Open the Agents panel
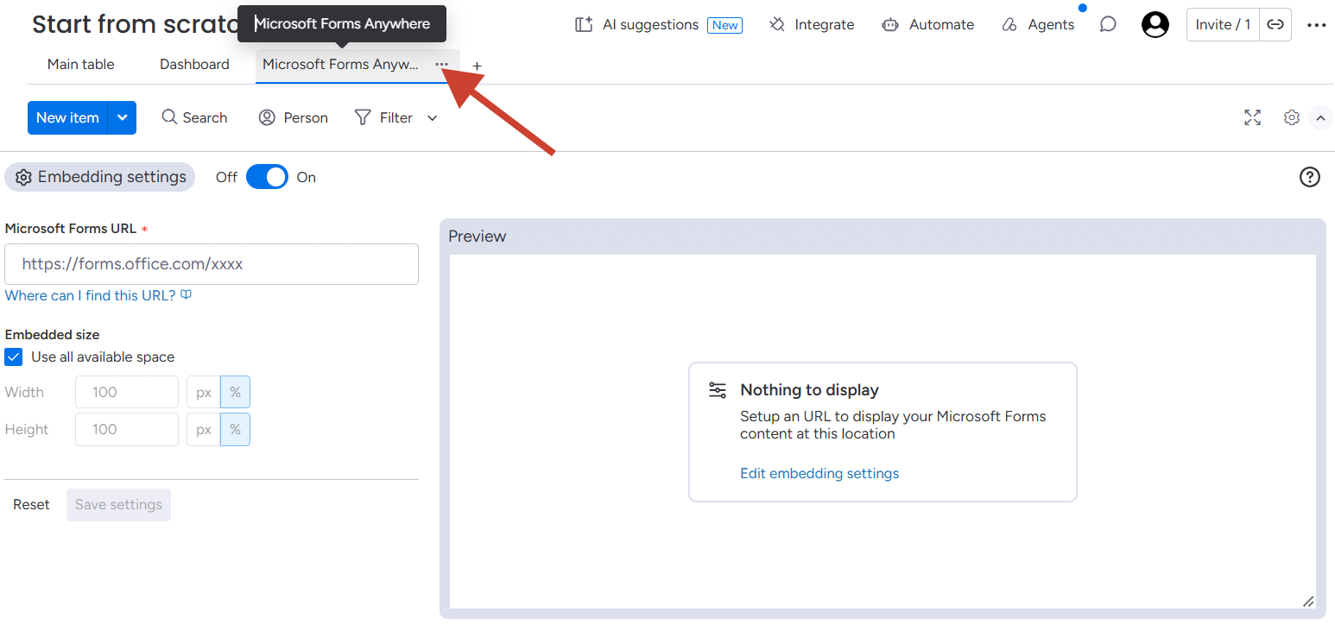The image size is (1335, 631). pyautogui.click(x=1038, y=25)
